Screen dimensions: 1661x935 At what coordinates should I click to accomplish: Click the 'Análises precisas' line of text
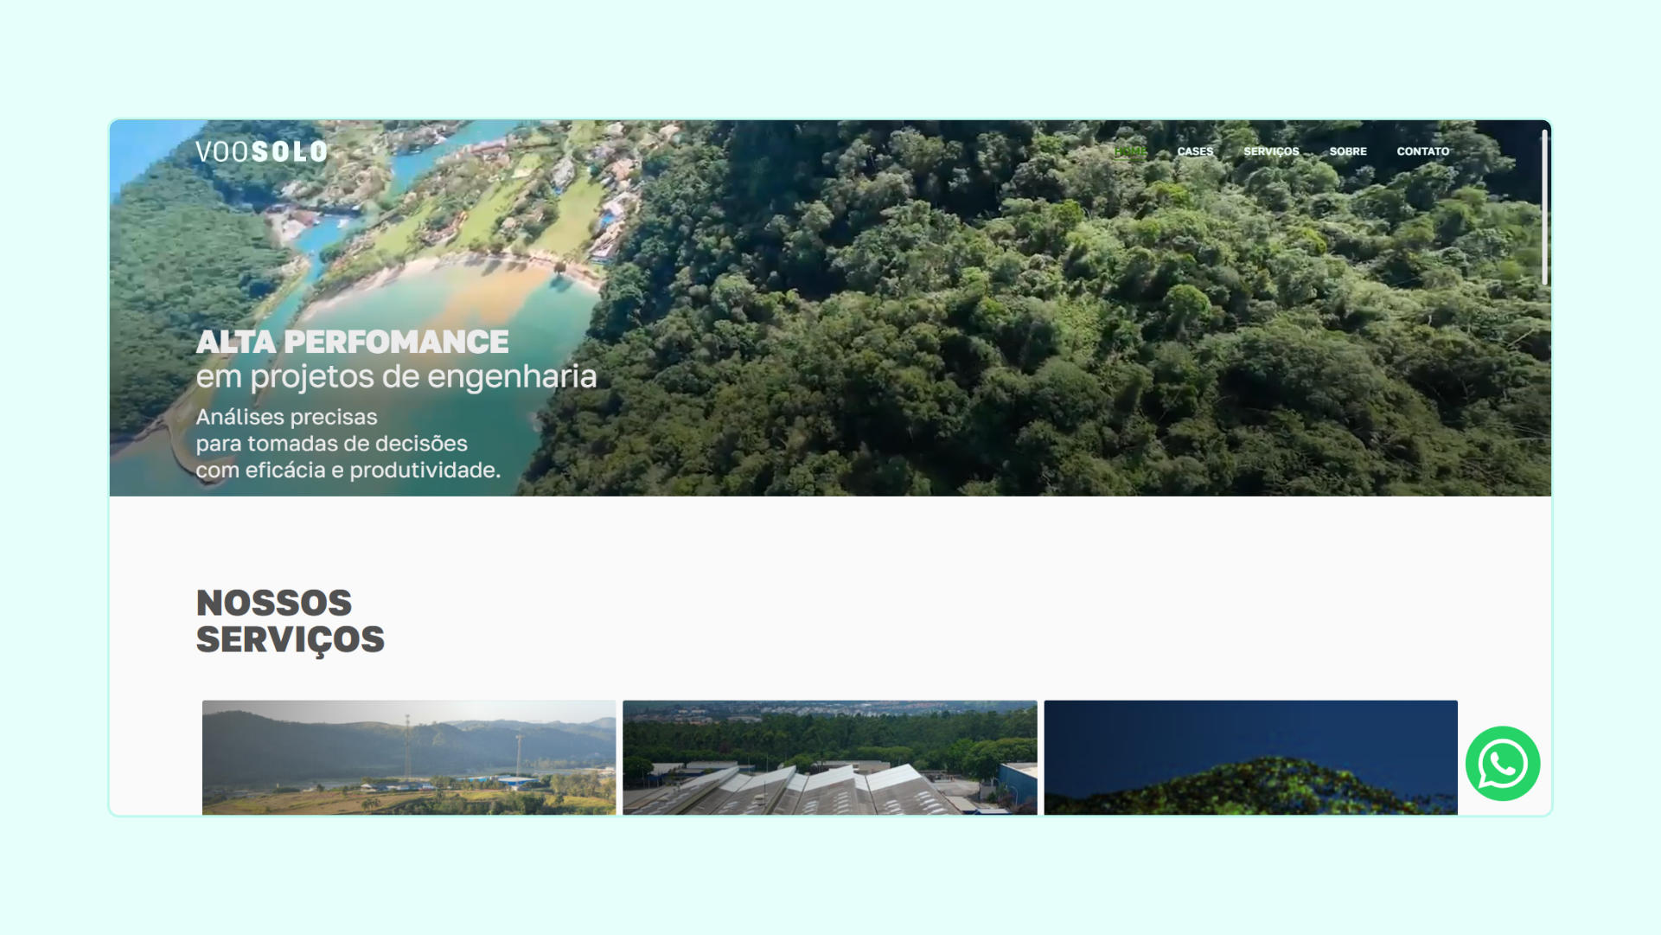[287, 417]
